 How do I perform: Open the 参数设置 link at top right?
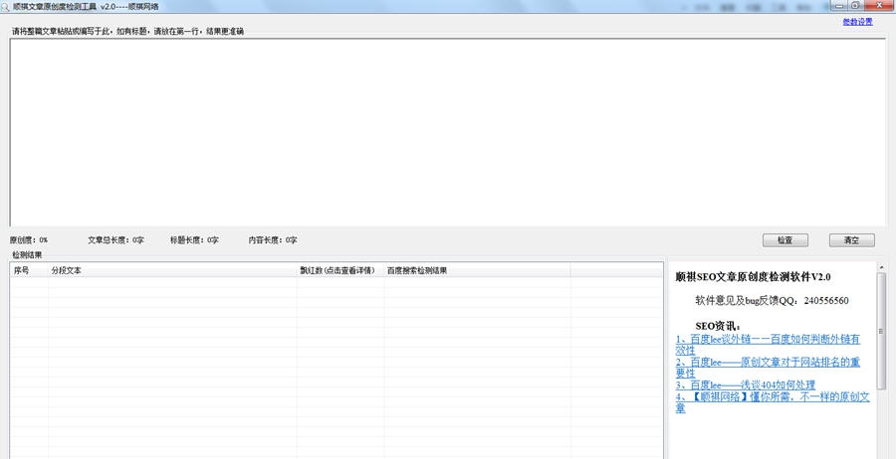coord(858,22)
